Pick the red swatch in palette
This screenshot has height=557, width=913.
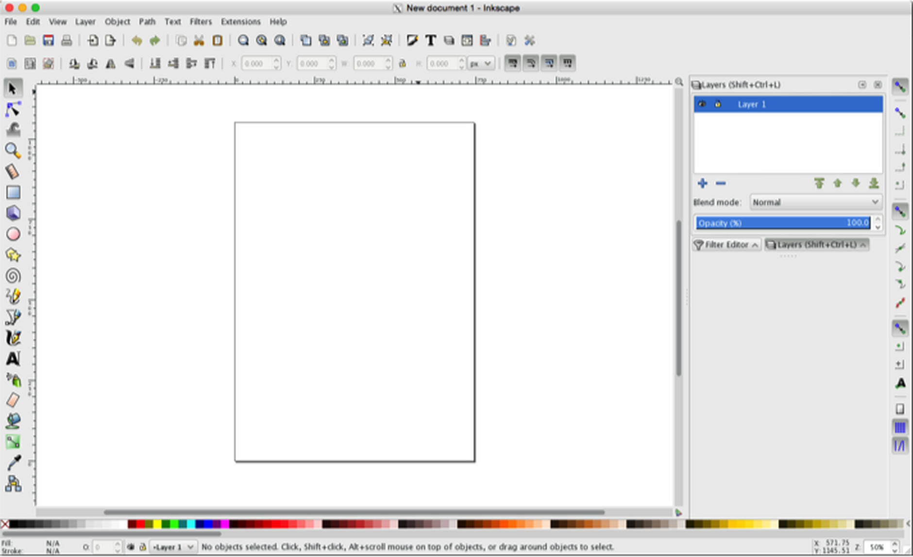point(140,524)
